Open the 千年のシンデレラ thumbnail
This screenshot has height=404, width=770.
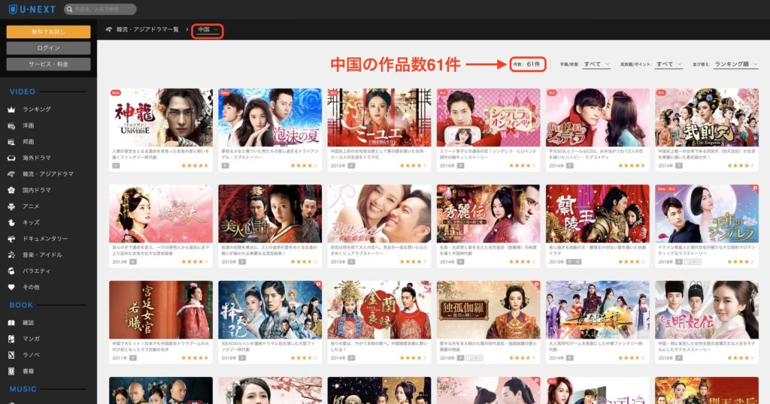pyautogui.click(x=707, y=214)
